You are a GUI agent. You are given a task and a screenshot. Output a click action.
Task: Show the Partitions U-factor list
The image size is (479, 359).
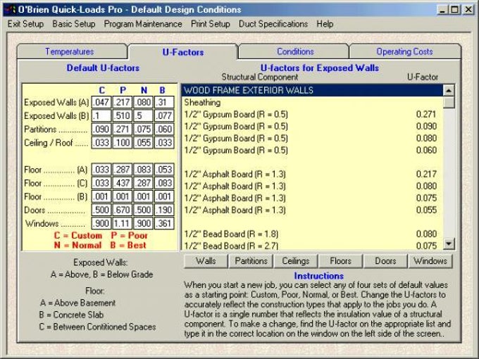pyautogui.click(x=251, y=261)
